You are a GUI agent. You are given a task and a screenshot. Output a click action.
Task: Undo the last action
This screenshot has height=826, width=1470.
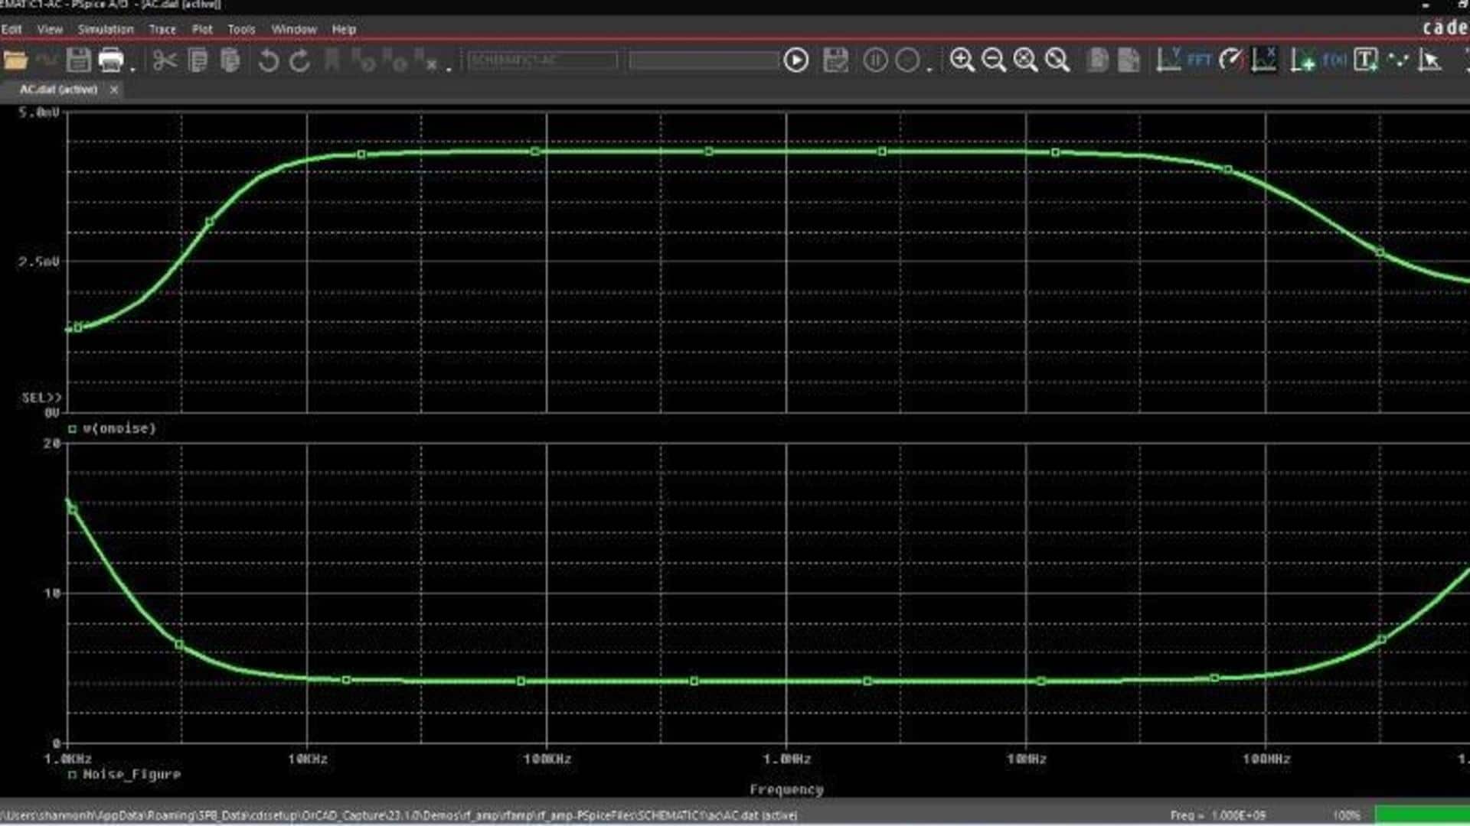coord(268,60)
